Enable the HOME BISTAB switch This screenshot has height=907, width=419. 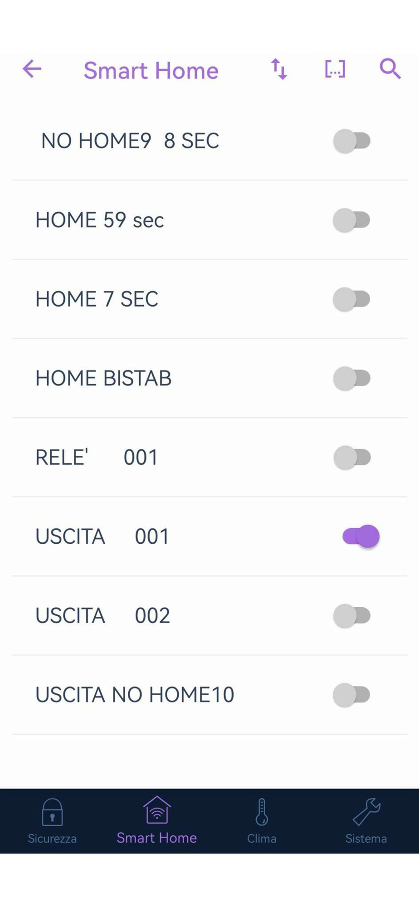point(352,378)
